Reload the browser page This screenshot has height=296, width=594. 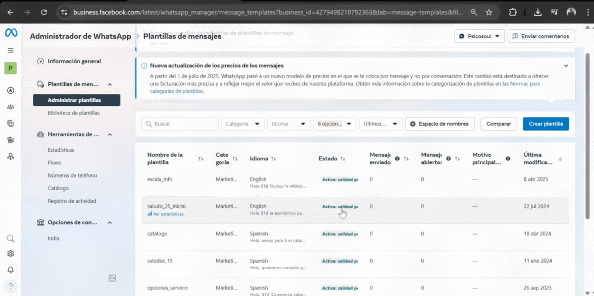[43, 12]
